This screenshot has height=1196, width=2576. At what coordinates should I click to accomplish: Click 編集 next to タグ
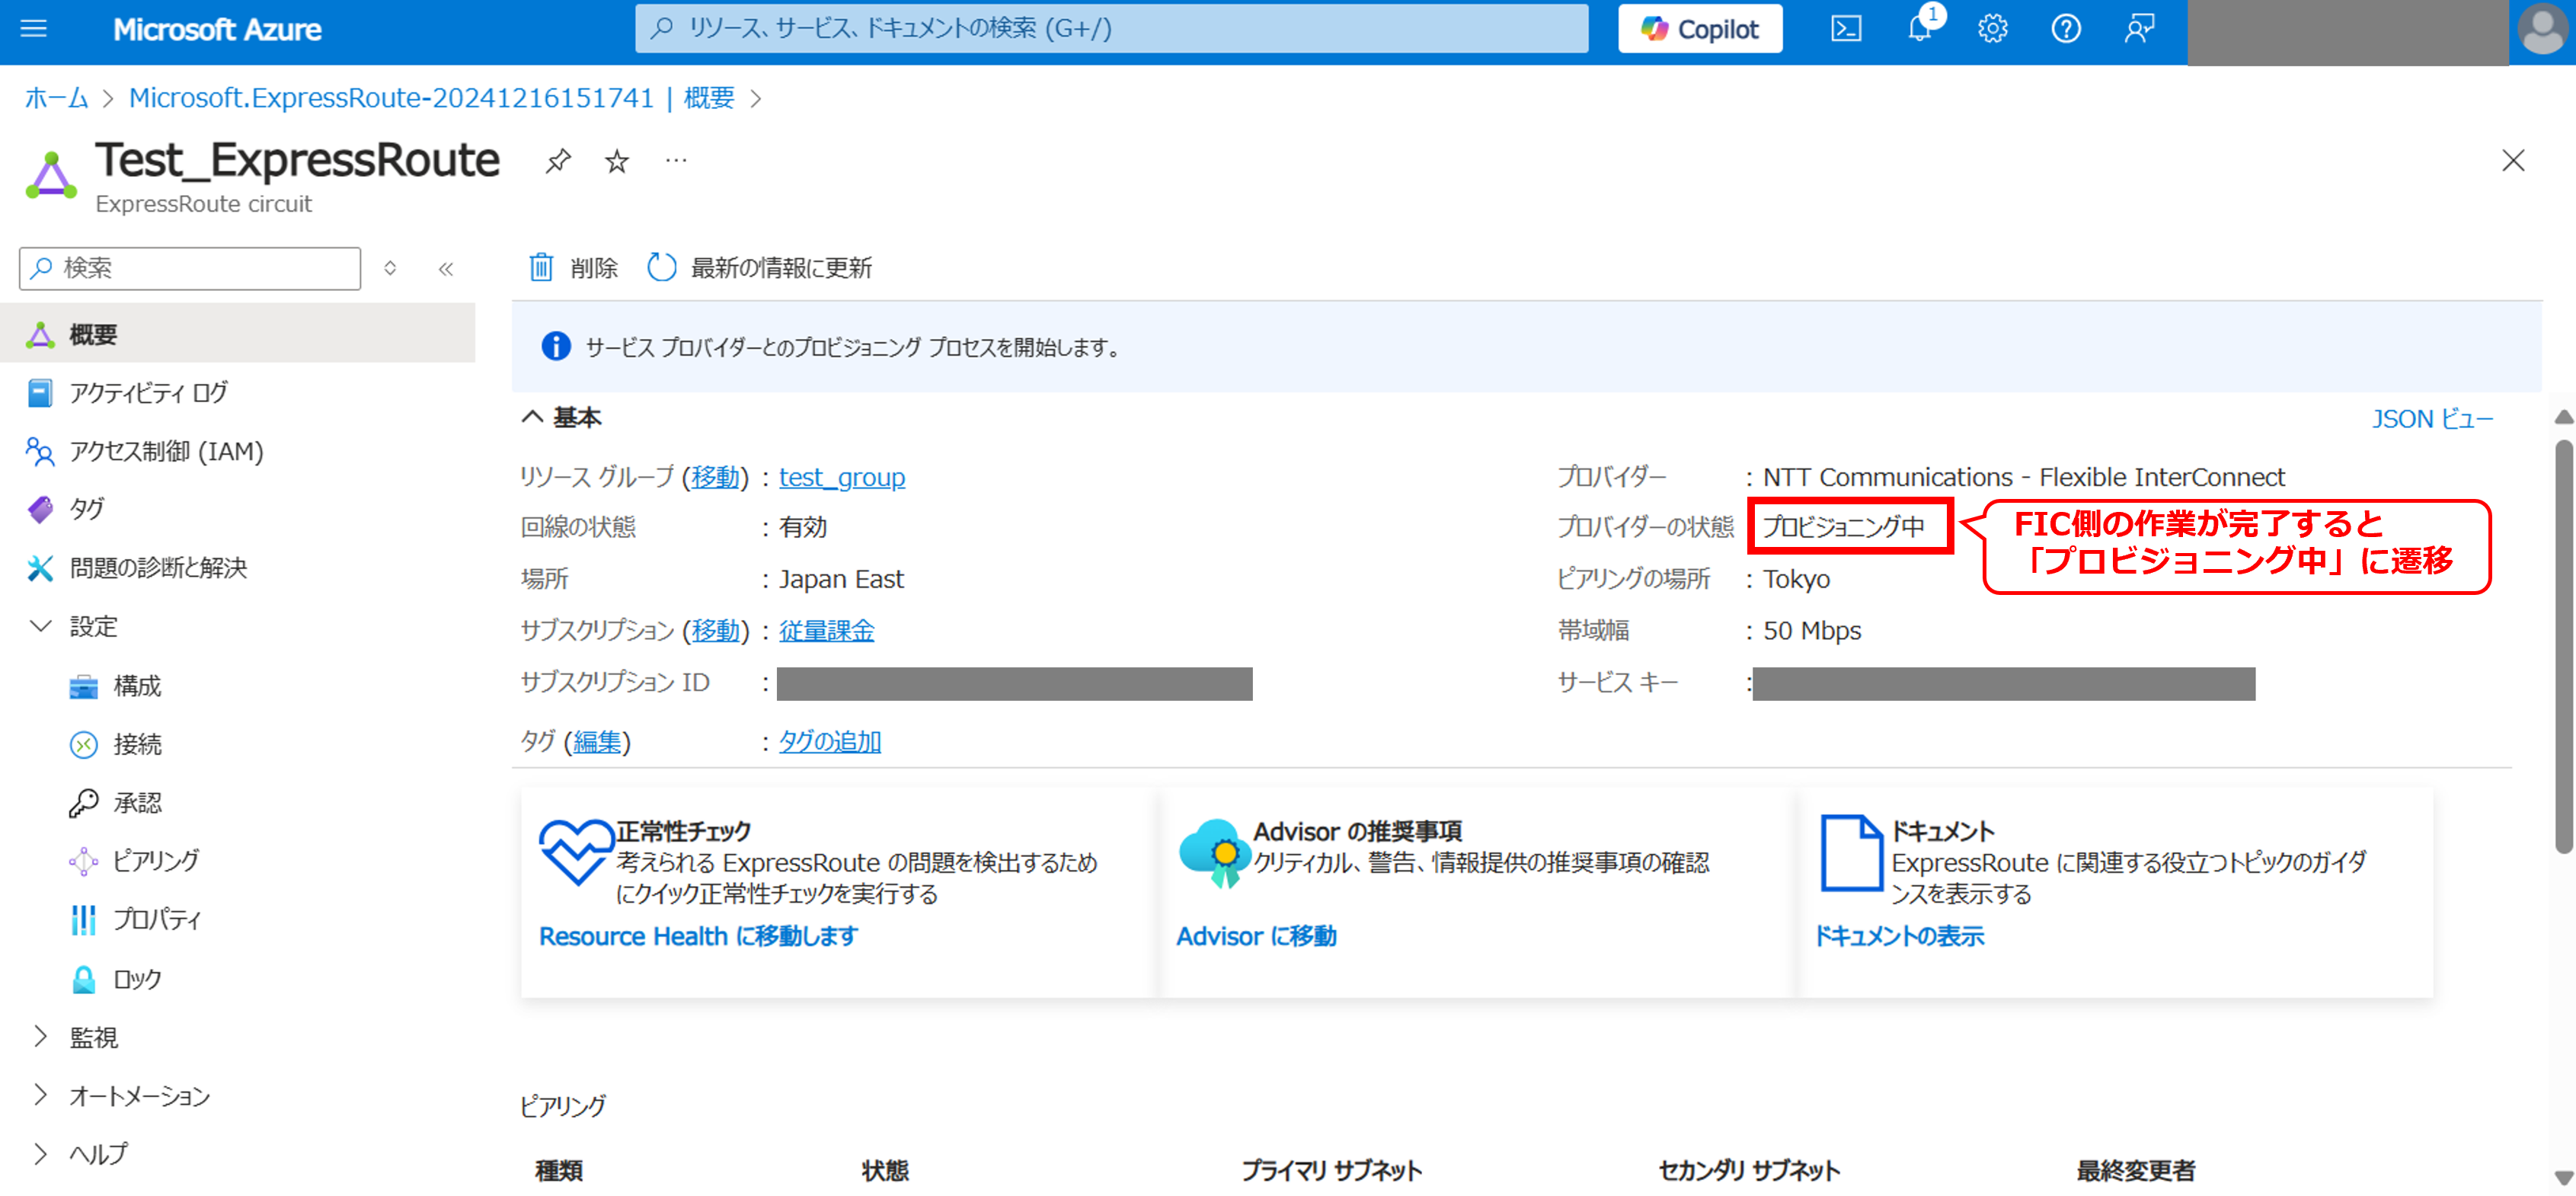coord(597,741)
